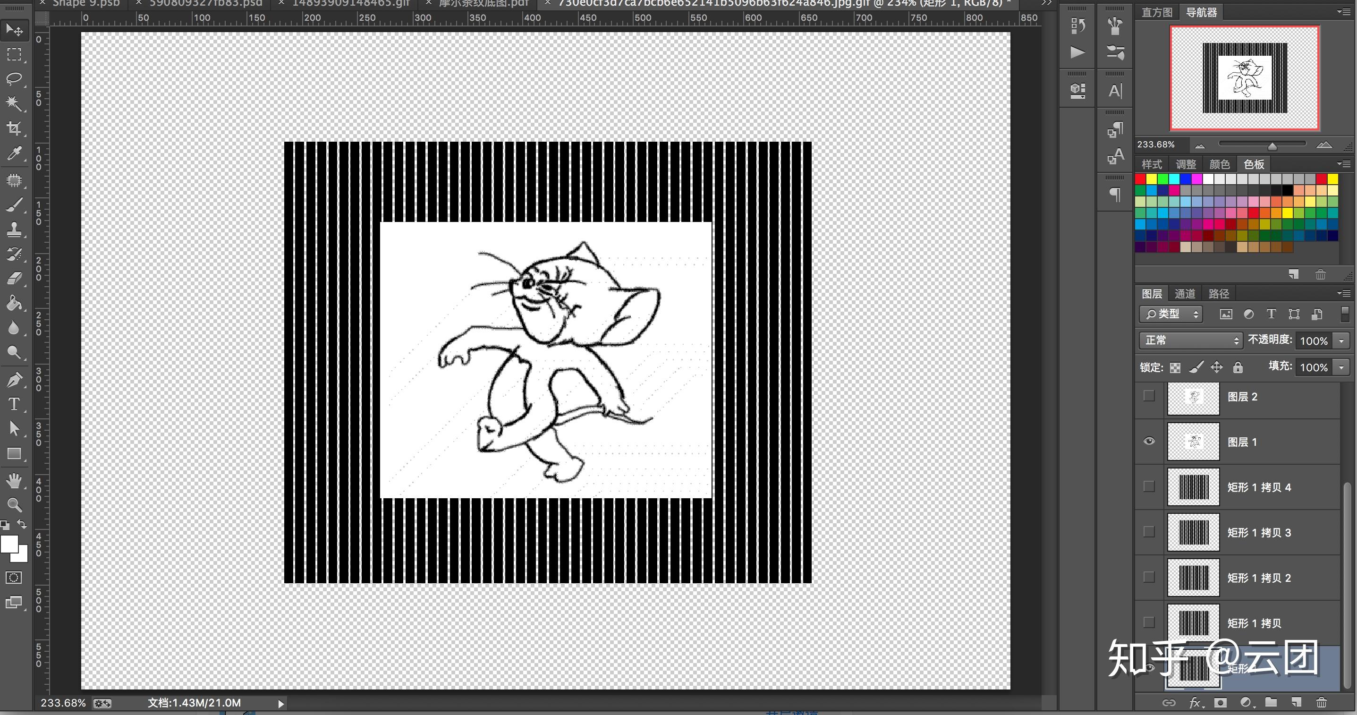Select the Path Selection tool
Image resolution: width=1357 pixels, height=715 pixels.
pos(14,428)
